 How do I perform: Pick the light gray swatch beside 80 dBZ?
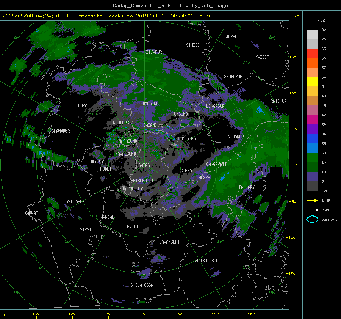pos(312,34)
